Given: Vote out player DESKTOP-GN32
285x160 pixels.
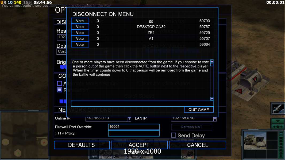Looking at the screenshot, I should pyautogui.click(x=80, y=27).
